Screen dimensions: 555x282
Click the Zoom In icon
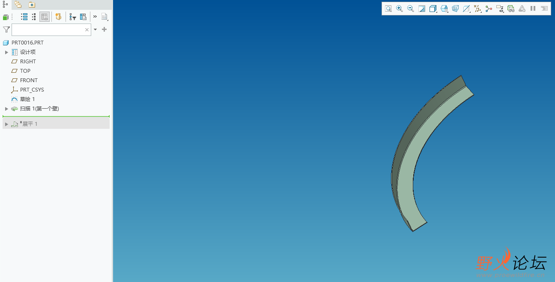point(400,9)
